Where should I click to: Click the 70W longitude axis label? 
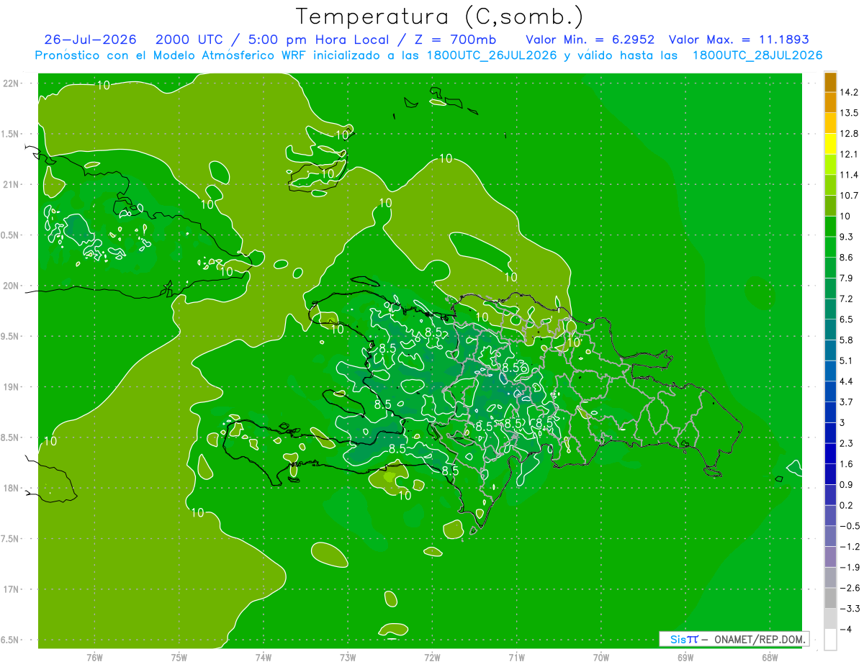pos(600,657)
